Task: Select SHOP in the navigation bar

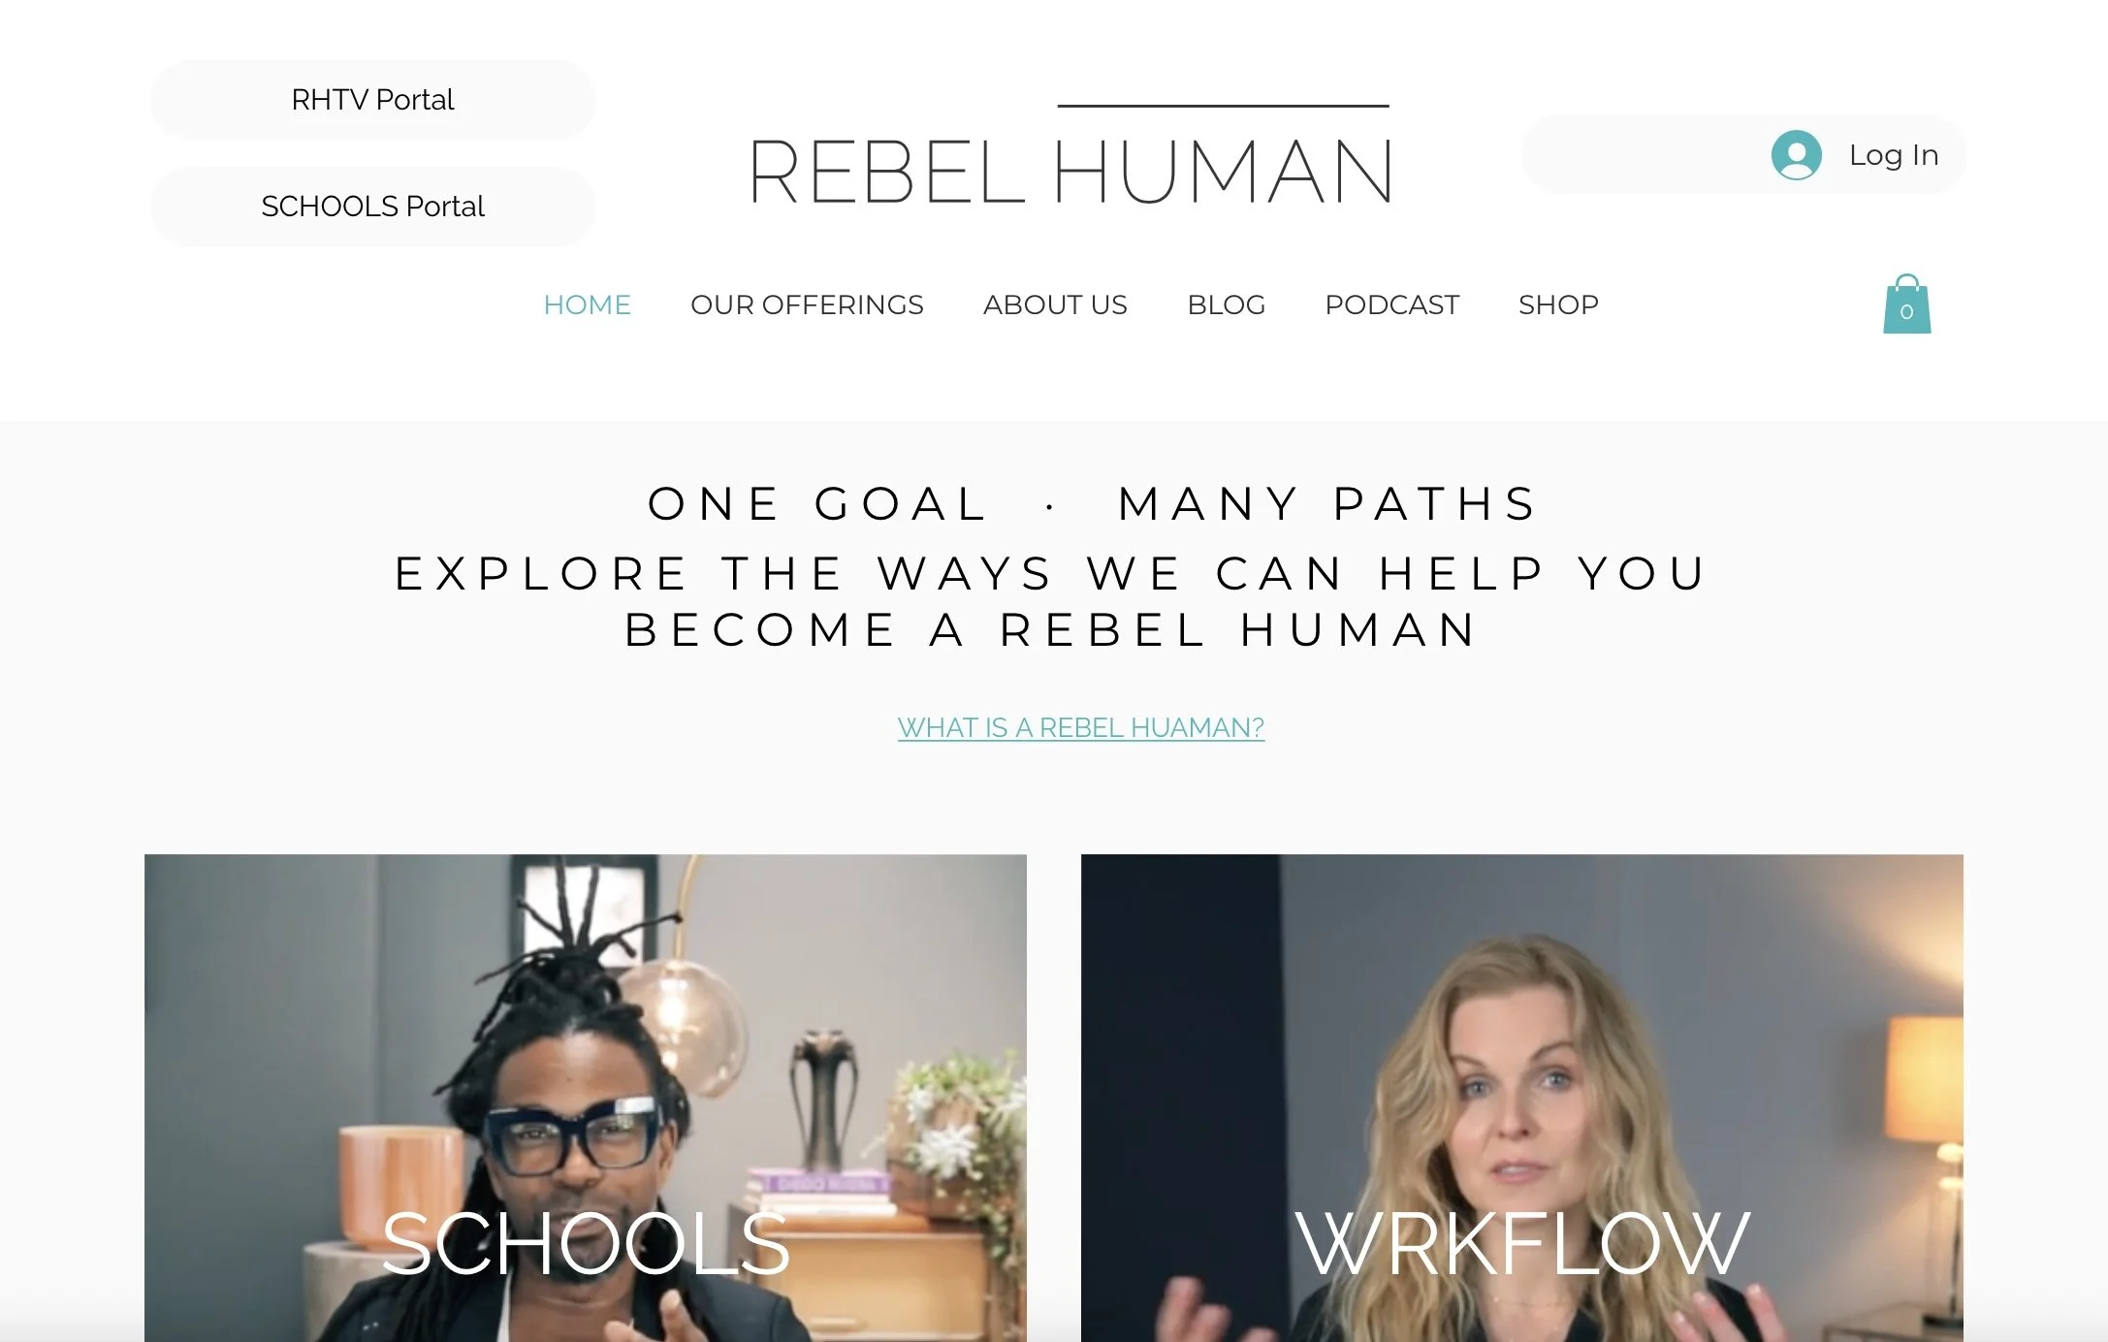Action: [1558, 304]
